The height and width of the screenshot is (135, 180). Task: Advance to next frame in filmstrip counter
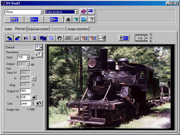point(146,38)
